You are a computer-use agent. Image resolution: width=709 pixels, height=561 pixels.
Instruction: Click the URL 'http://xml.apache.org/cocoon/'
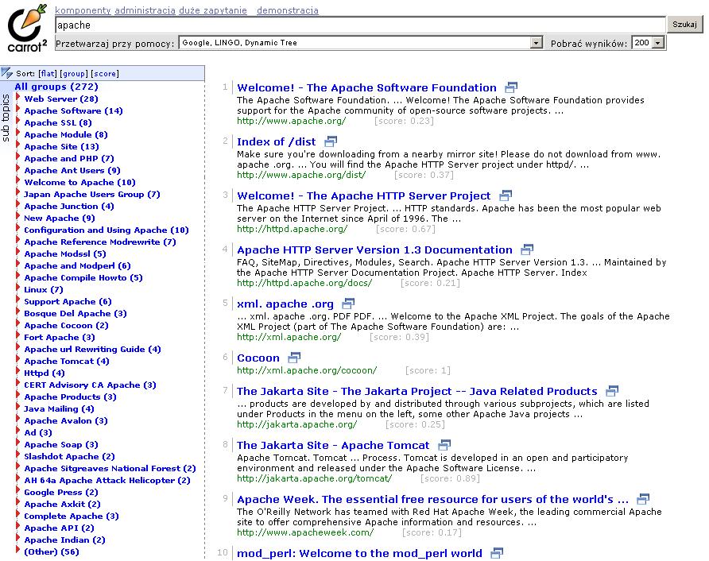pyautogui.click(x=307, y=370)
